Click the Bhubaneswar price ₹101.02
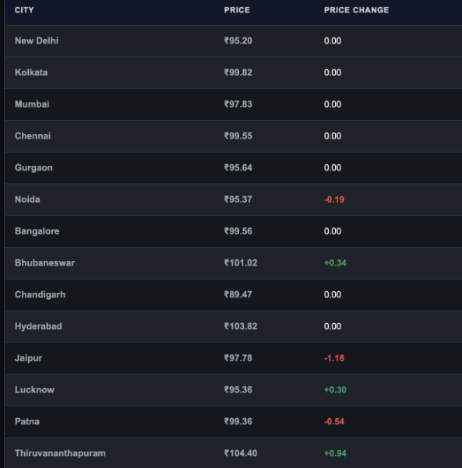Viewport: 462px width, 468px height. pos(241,263)
